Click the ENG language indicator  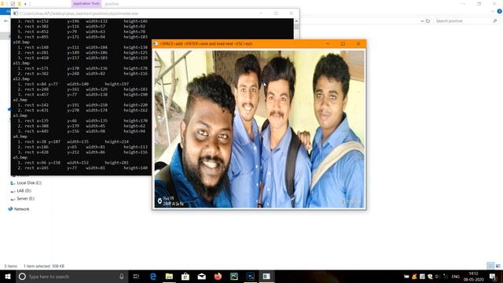pos(456,277)
